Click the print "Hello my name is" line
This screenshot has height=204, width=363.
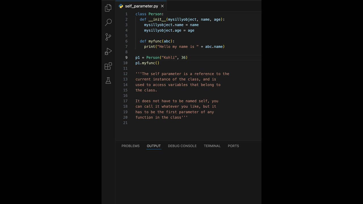coord(184,46)
